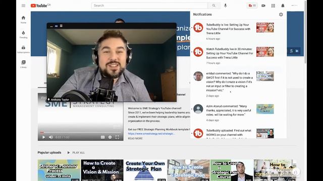Click the Anthony Taylor name label
The height and width of the screenshot is (181, 323).
[x=60, y=100]
